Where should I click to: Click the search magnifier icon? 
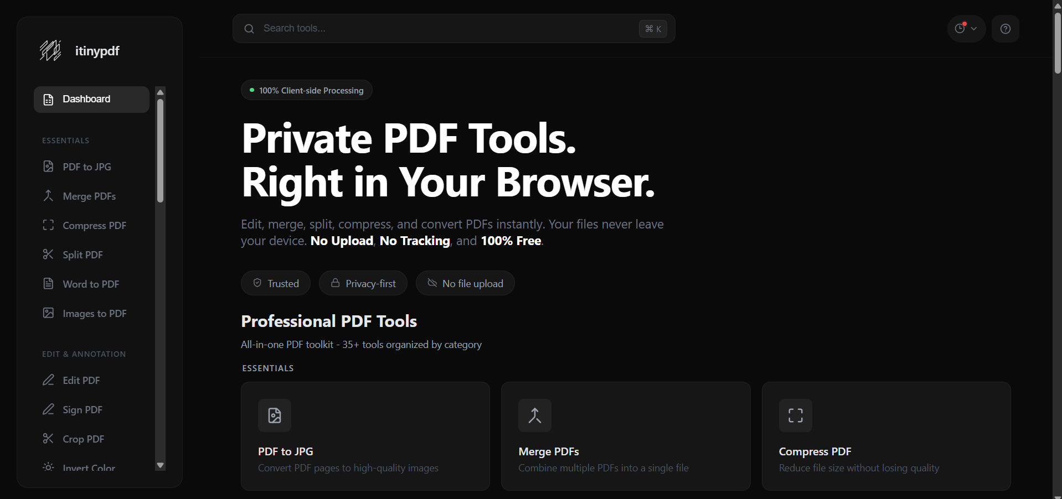coord(249,29)
